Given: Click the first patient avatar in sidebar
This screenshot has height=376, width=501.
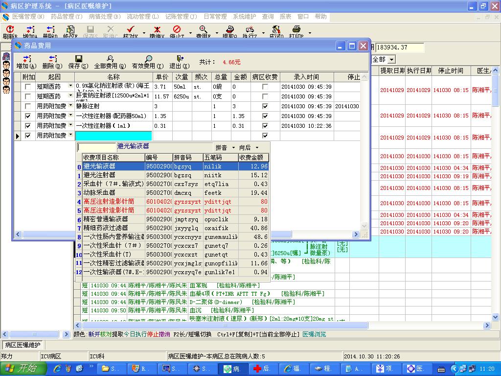Looking at the screenshot, I should click(6, 57).
